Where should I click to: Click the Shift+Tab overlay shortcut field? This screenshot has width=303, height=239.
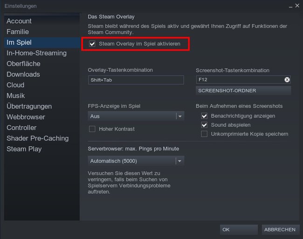pyautogui.click(x=136, y=80)
